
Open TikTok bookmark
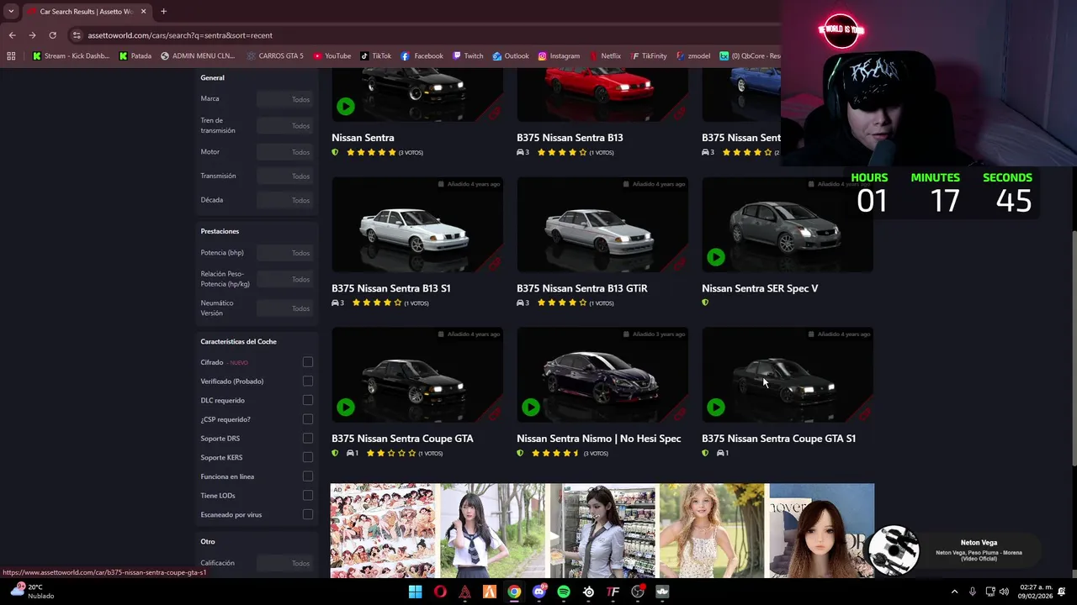376,56
